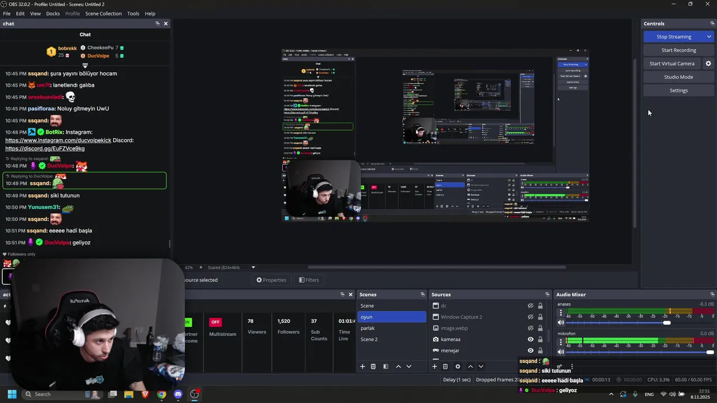Open the Scene Collection menu

[x=103, y=13]
